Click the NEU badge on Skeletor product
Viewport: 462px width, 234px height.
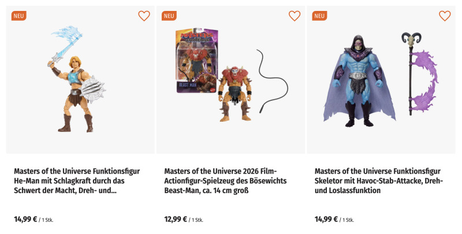coord(319,16)
